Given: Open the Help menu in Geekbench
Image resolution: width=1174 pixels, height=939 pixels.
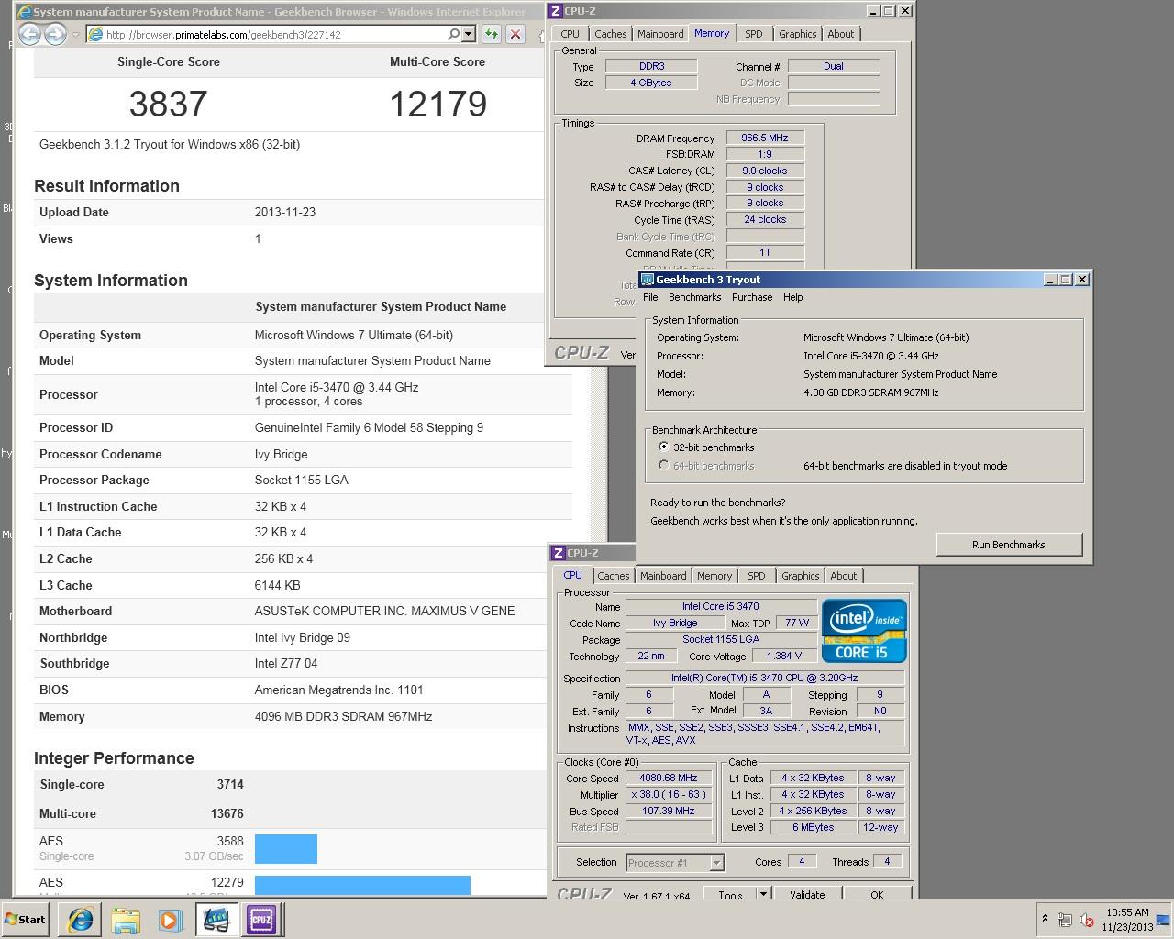Looking at the screenshot, I should coord(792,297).
